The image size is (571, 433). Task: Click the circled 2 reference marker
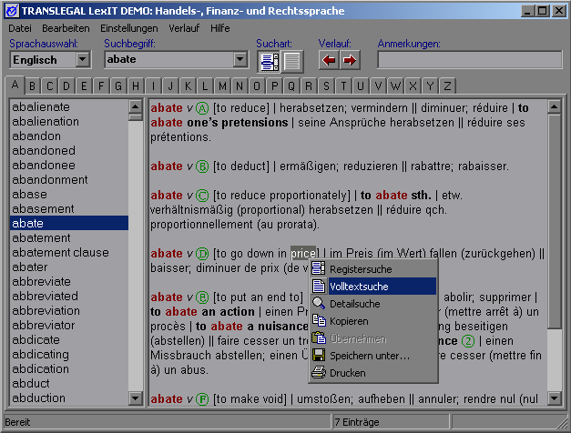(x=468, y=341)
